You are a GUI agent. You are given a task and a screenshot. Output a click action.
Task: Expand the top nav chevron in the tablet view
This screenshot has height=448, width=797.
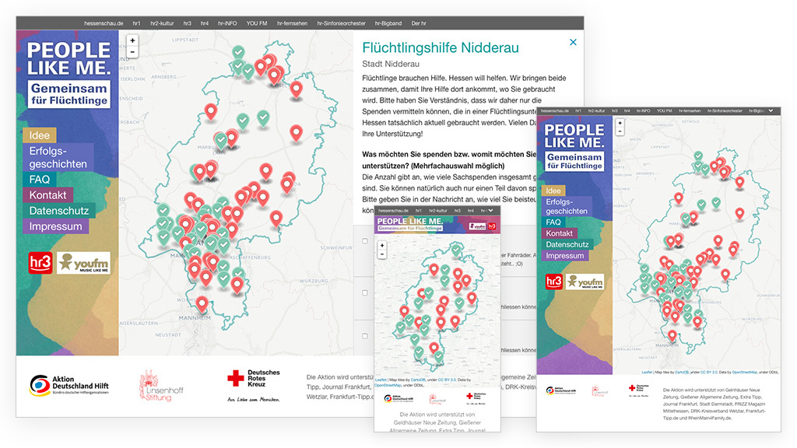coord(770,111)
